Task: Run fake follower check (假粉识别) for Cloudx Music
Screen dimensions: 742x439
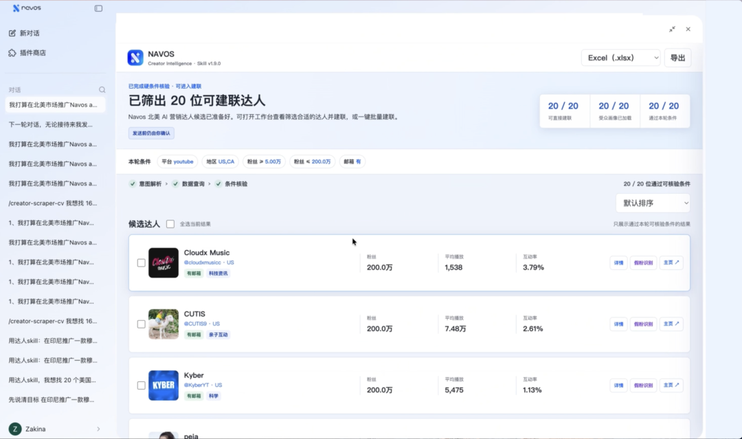Action: pos(643,263)
